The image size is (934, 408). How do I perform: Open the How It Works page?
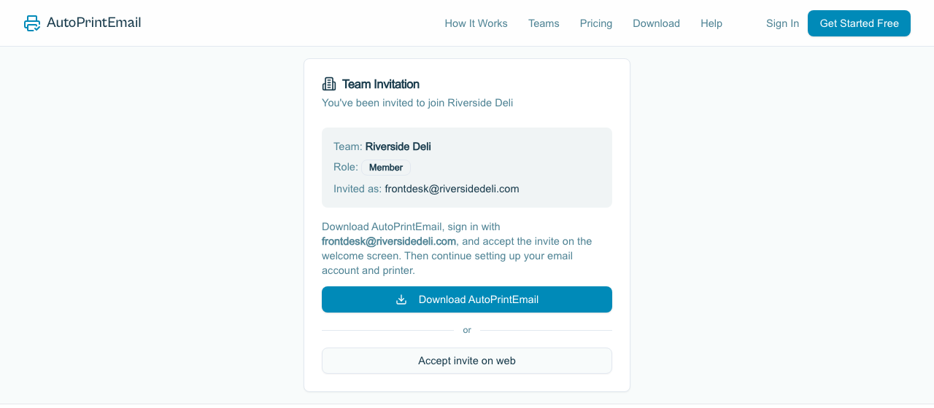tap(476, 23)
